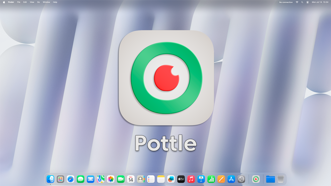Start FaceTime from the Dock
This screenshot has width=331, height=186.
tap(121, 179)
